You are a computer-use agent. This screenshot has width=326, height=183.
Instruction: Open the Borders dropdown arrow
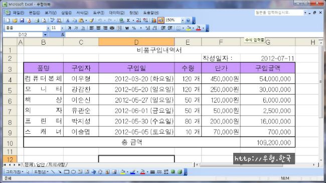pyautogui.click(x=184, y=28)
